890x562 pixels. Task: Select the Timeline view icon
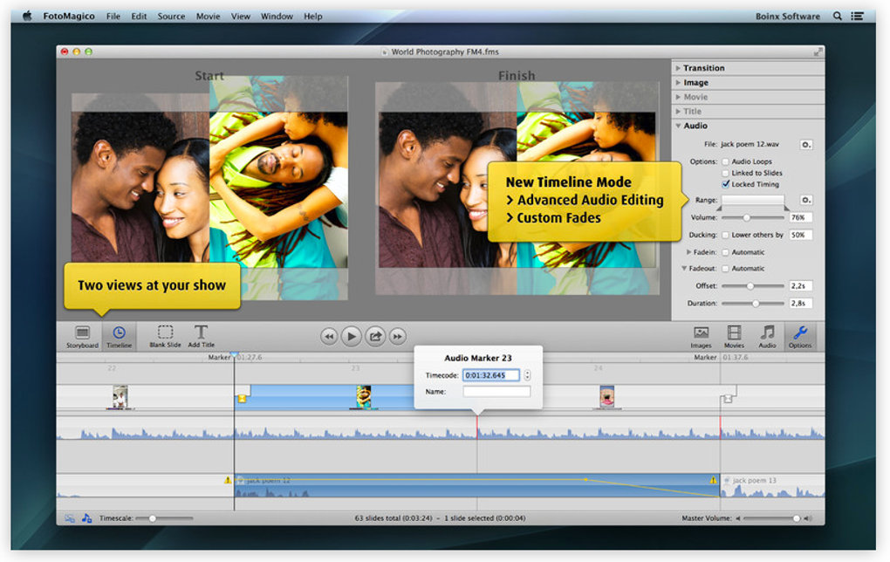pyautogui.click(x=120, y=336)
